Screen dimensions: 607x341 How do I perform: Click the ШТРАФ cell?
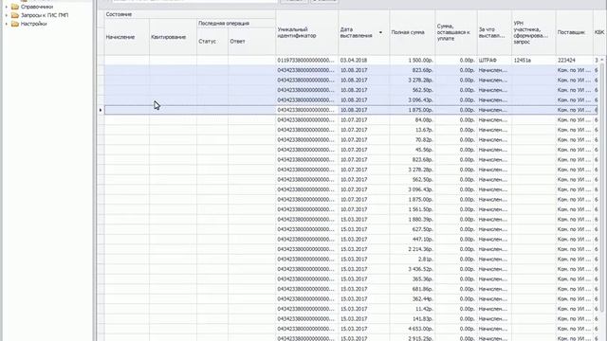point(494,61)
